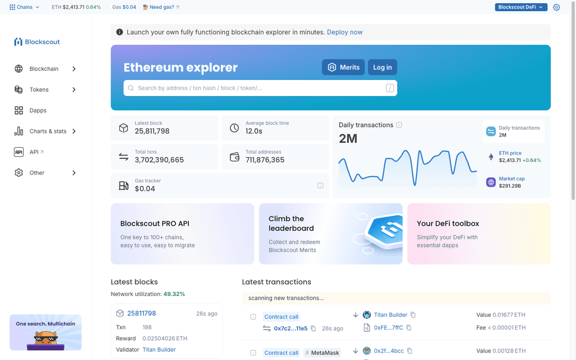Expand first transaction details toggle
This screenshot has height=360, width=576.
click(x=253, y=317)
